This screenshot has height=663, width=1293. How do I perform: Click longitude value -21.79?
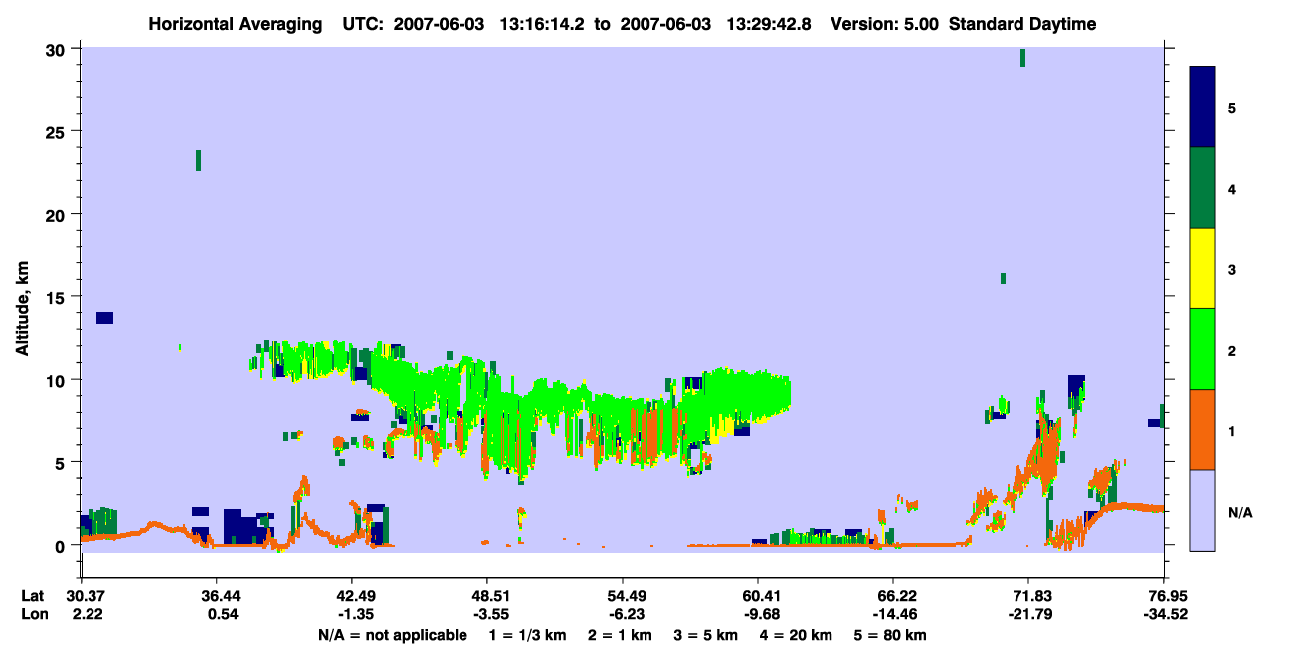[x=1028, y=614]
